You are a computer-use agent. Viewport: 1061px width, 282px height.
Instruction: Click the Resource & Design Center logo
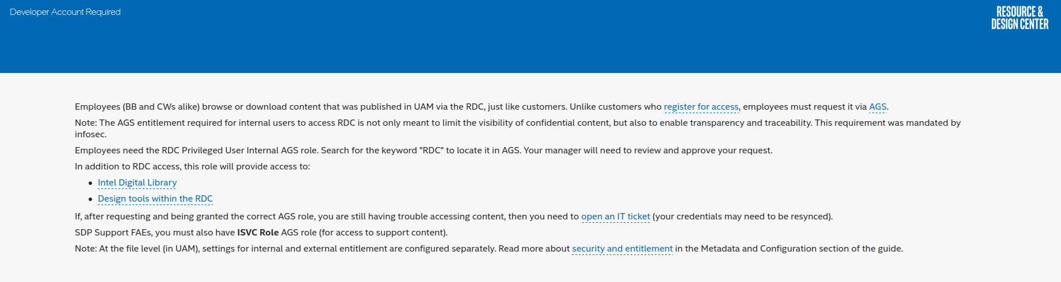[1020, 18]
